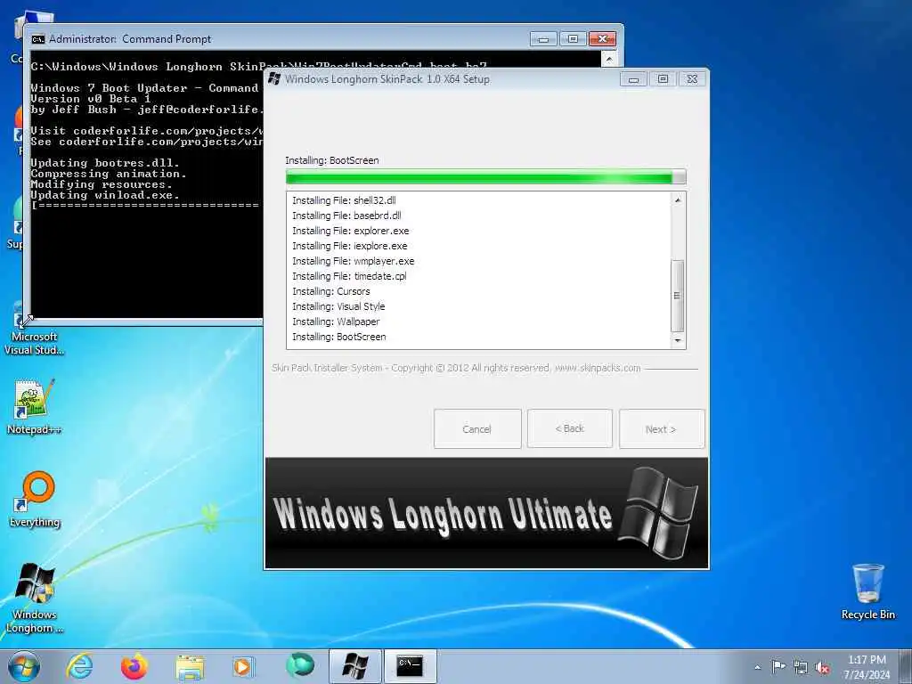912x684 pixels.
Task: Open Windows Explorer folder icon on taskbar
Action: point(190,667)
